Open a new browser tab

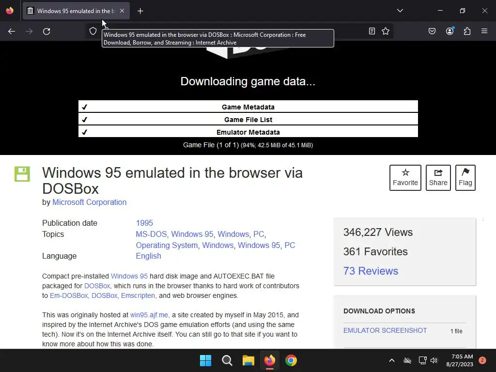click(140, 11)
